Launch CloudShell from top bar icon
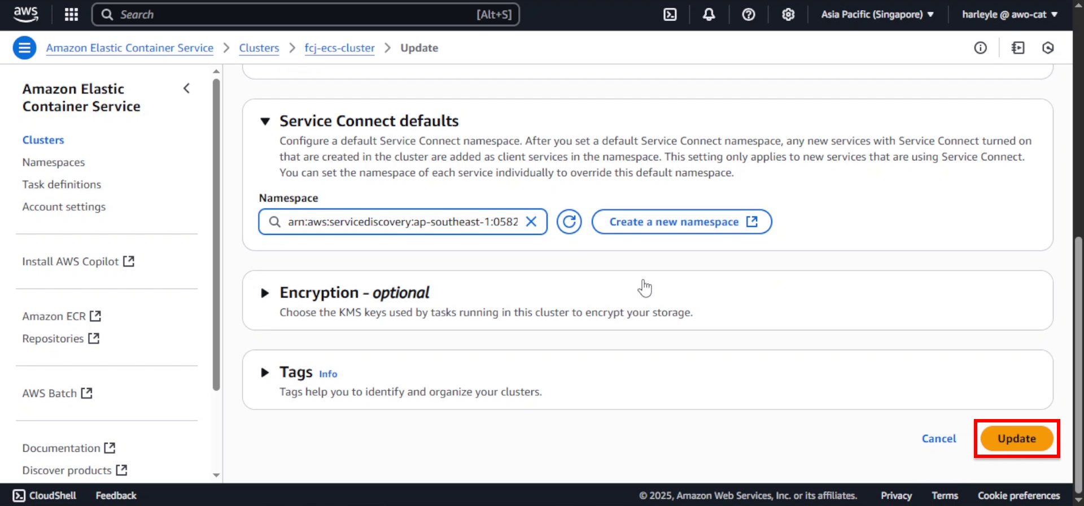 pos(670,15)
